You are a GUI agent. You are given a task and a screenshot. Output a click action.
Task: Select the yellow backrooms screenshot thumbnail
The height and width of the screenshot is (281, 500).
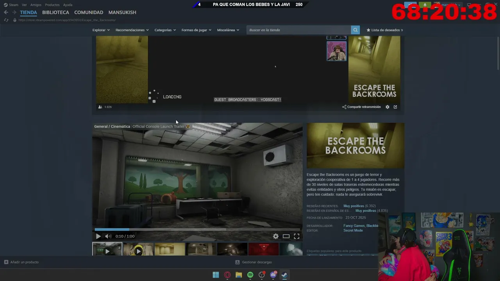(170, 249)
